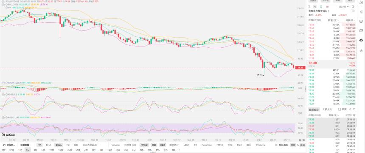Select the 月K timeframe
The height and width of the screenshot is (153, 365).
(149, 150)
